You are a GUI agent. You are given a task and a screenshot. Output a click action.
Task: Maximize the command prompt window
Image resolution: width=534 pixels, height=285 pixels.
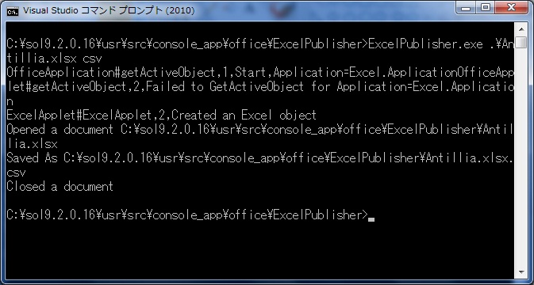pyautogui.click(x=486, y=7)
